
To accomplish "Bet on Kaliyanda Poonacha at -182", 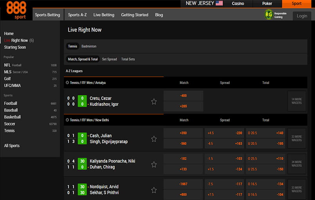I will coord(183,159).
